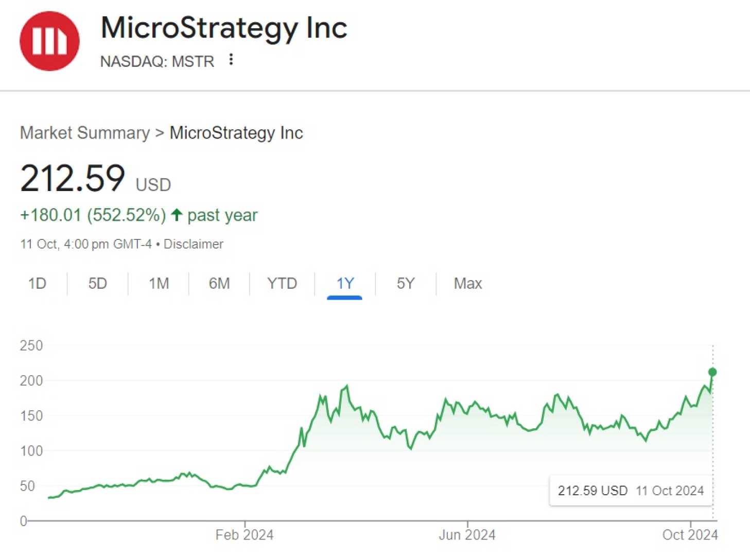Select the green data point marker on the chart
Viewport: 750px width, 556px height.
712,372
